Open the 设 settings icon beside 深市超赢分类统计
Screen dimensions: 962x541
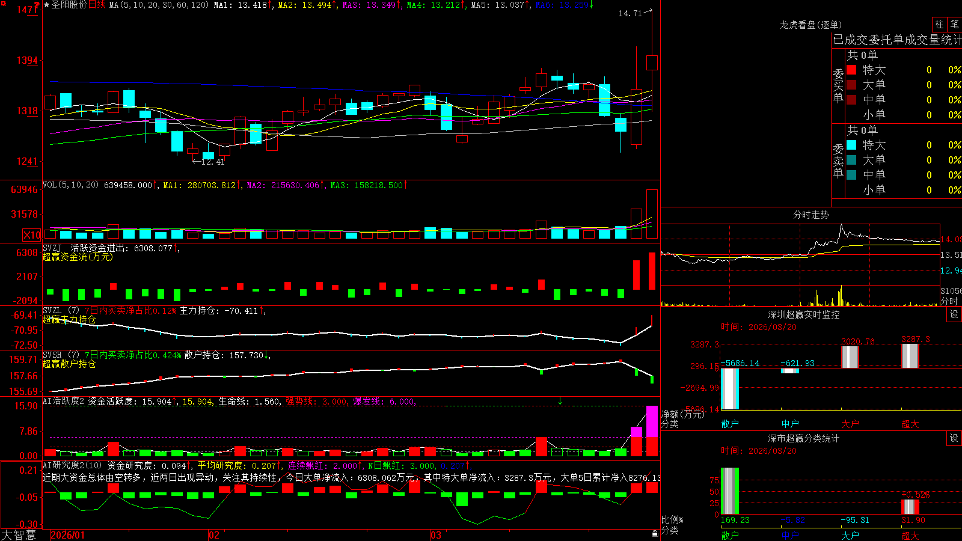(x=954, y=438)
